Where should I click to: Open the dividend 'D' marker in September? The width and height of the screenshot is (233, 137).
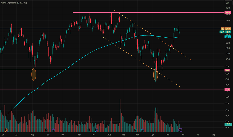(x=53, y=130)
